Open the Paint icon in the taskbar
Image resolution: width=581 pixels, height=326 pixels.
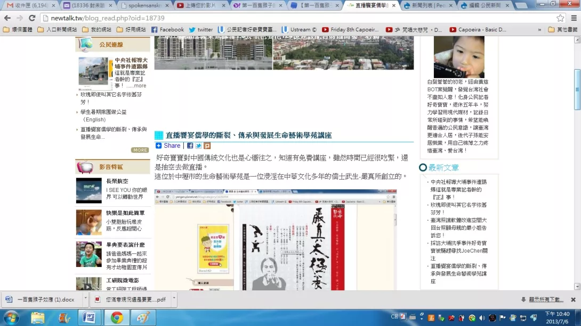pyautogui.click(x=143, y=317)
